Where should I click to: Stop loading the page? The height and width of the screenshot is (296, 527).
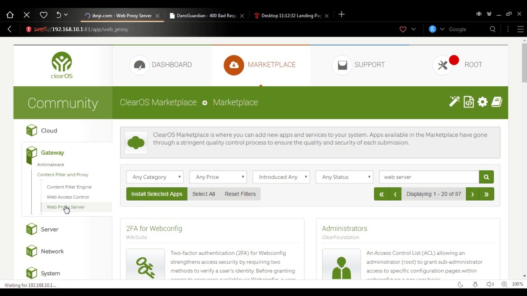pos(27,15)
